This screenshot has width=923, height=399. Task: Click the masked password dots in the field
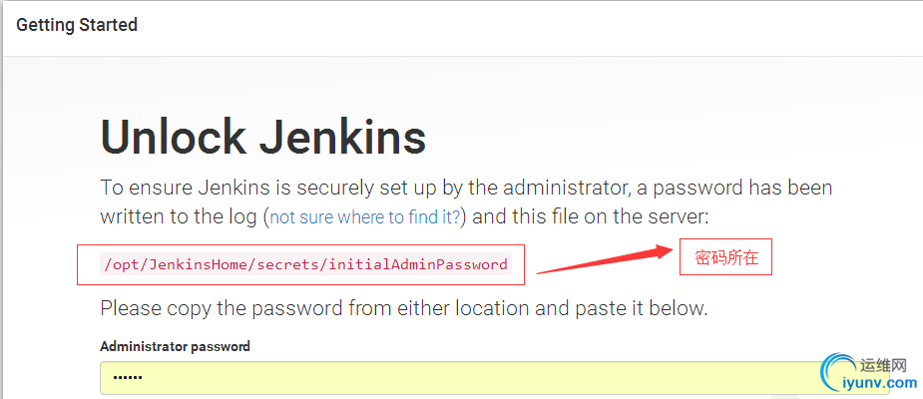[128, 378]
